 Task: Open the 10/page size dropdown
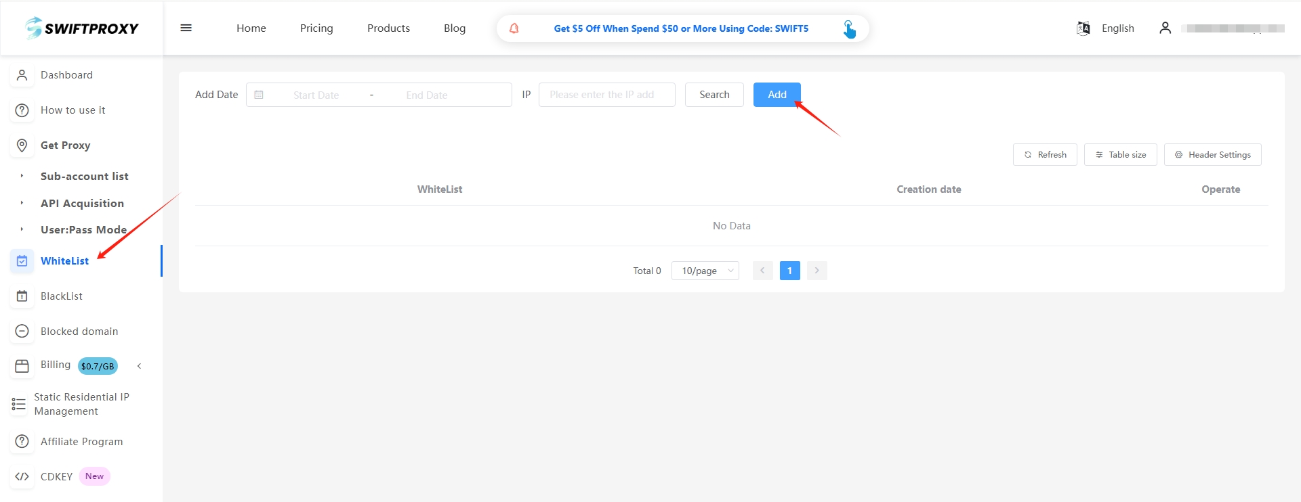tap(705, 271)
